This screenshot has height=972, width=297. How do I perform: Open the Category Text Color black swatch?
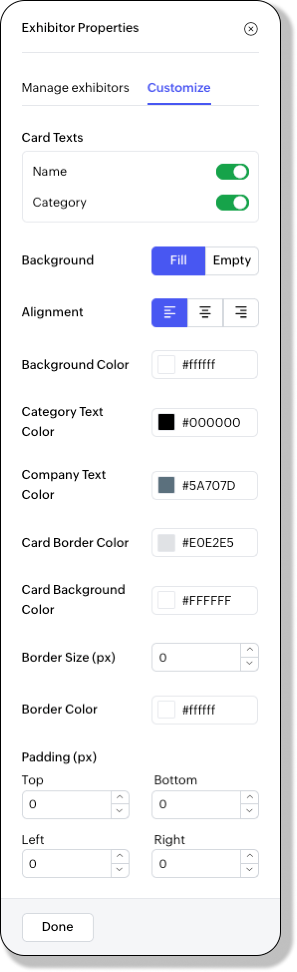click(166, 422)
